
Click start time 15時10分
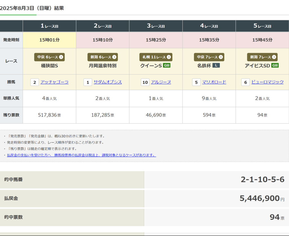(103, 40)
